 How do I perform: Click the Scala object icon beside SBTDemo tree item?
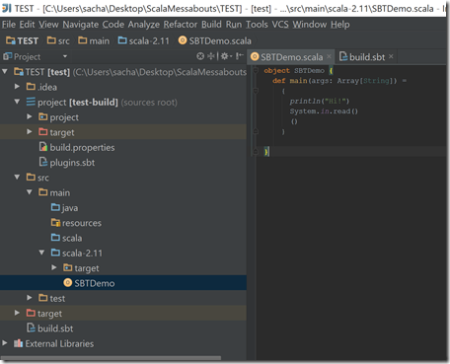point(68,283)
